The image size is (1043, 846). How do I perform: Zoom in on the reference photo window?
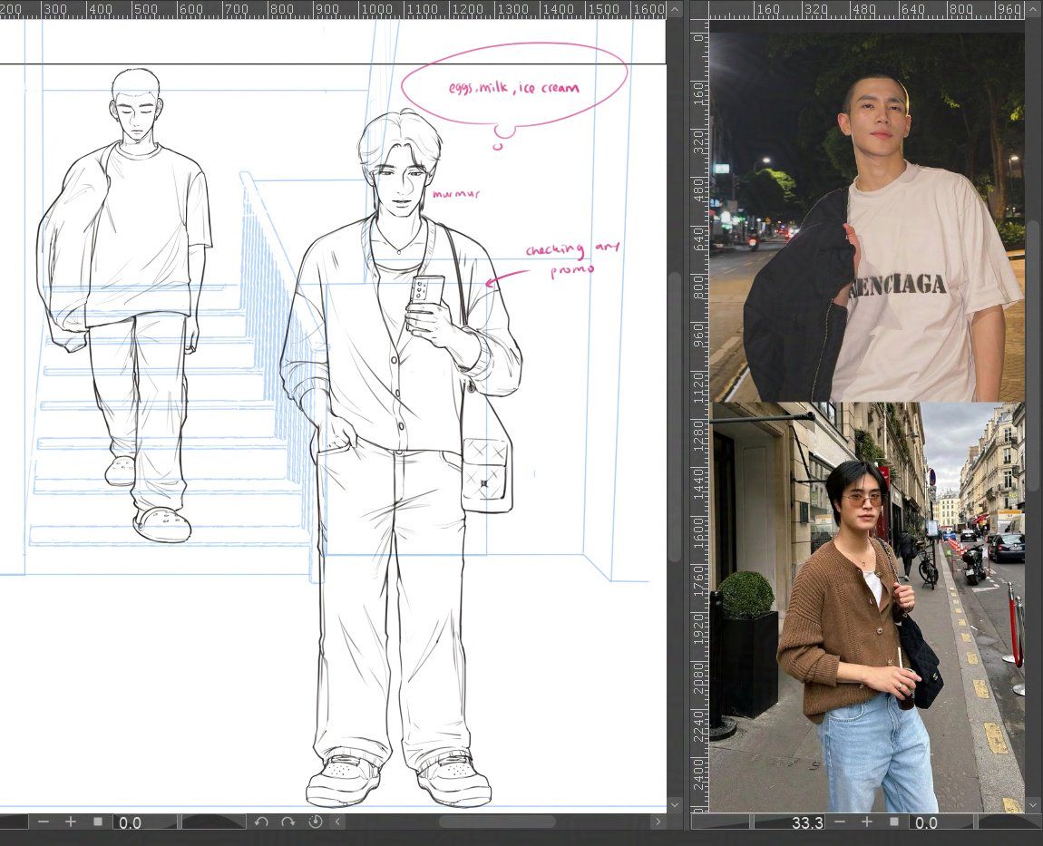pyautogui.click(x=866, y=822)
